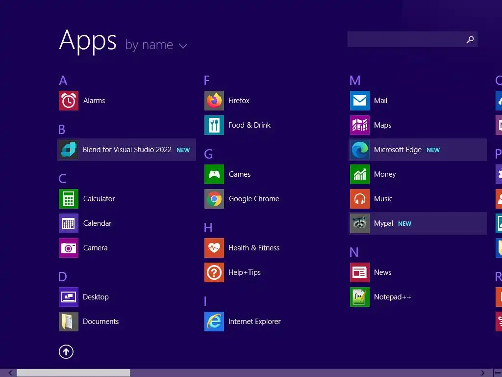The height and width of the screenshot is (377, 502).
Task: Click the 'News' label
Action: 382,272
